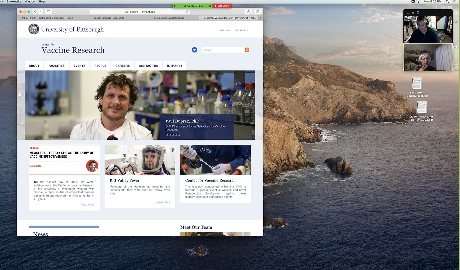This screenshot has height=270, width=460.
Task: Select the first hero carousel dot
Action: pos(167,135)
